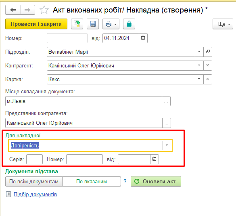Click the forward arrow navigation button
The width and height of the screenshot is (236, 216).
[x=27, y=10]
